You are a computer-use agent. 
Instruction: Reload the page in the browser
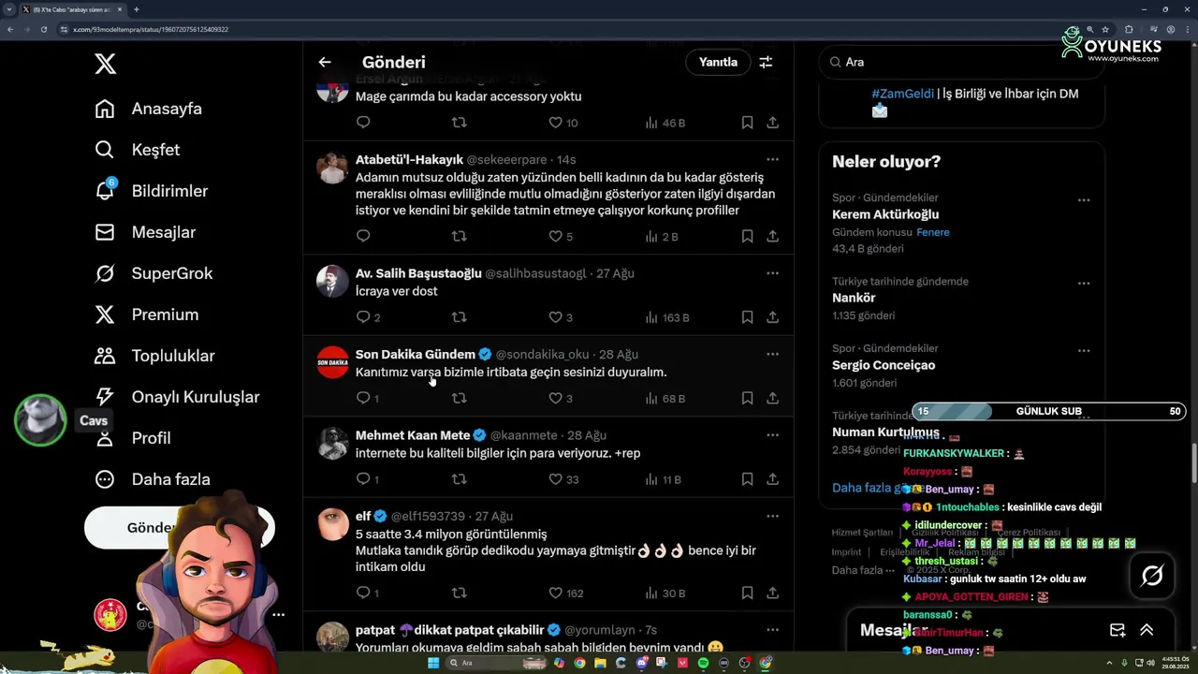click(x=44, y=29)
